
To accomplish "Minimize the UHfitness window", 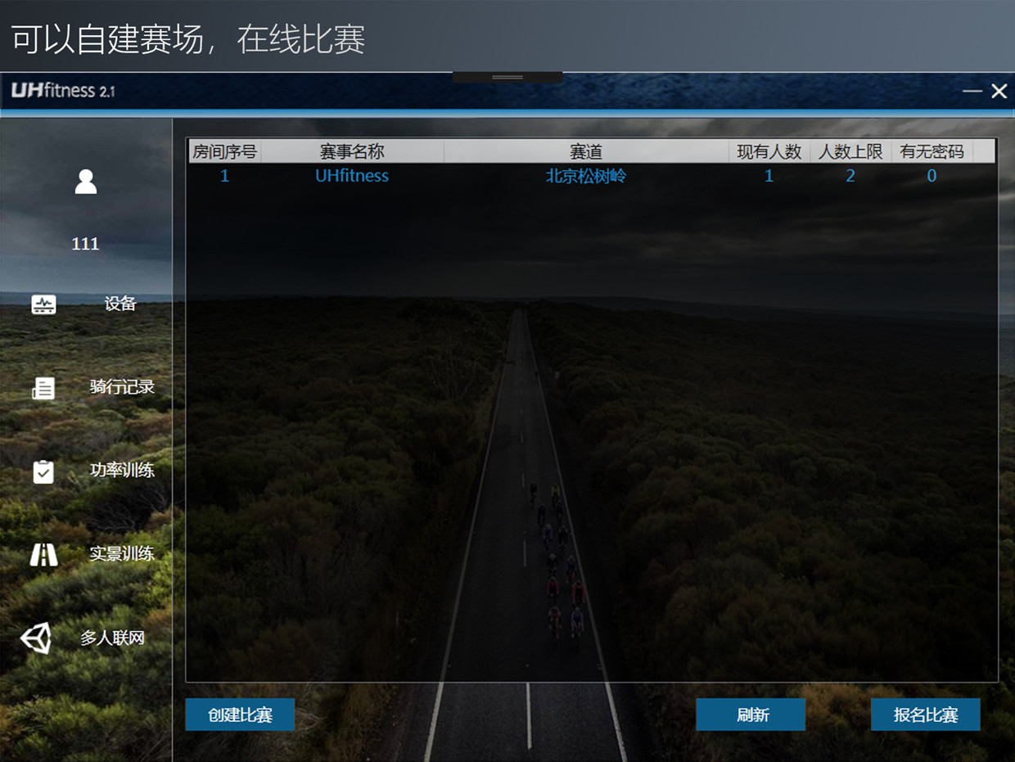I will coord(972,91).
